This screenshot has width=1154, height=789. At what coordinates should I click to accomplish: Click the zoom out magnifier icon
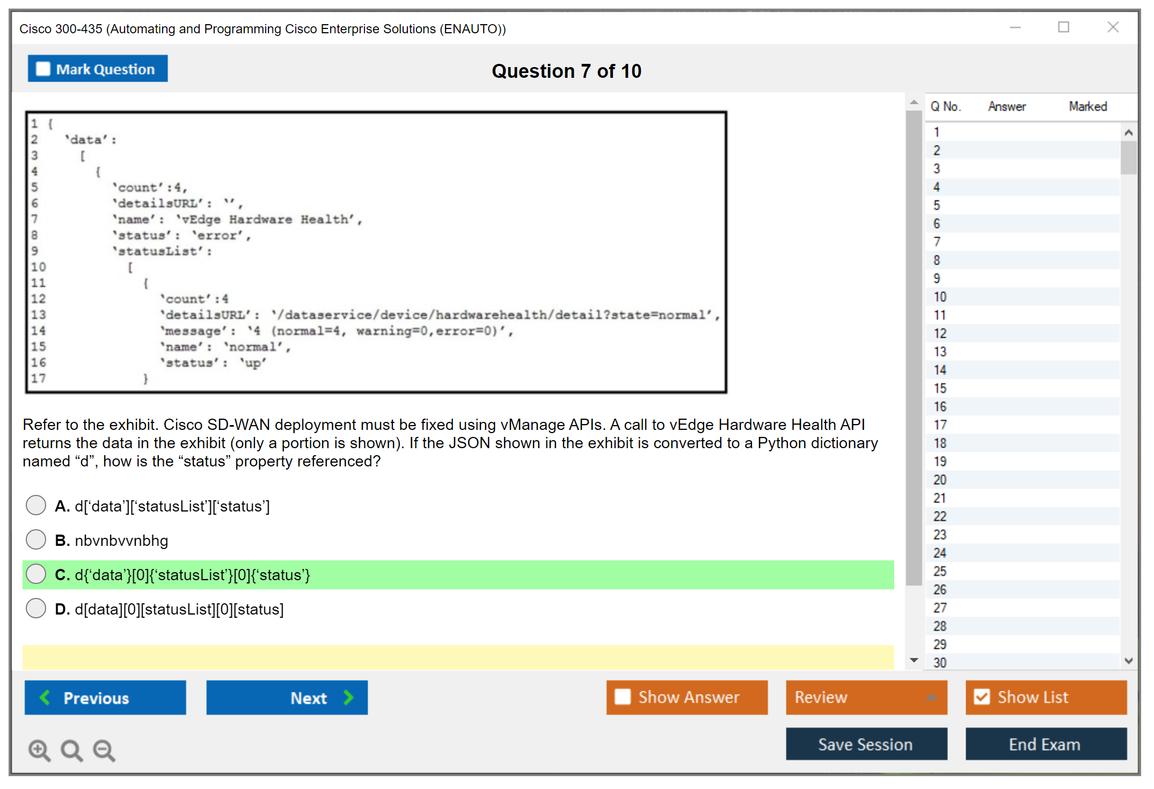(x=104, y=750)
